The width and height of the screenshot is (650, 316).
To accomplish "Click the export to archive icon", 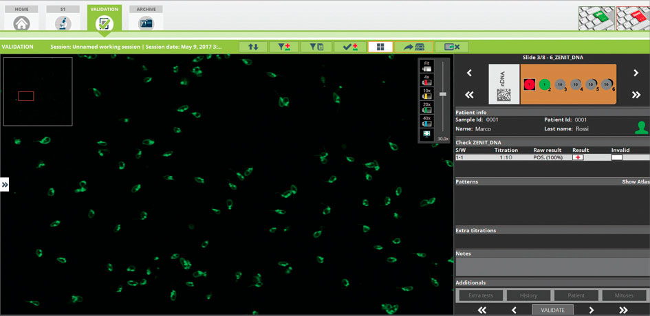I will click(x=413, y=47).
